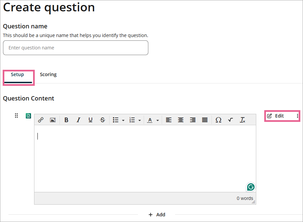Insert an image using the toolbar

point(53,120)
